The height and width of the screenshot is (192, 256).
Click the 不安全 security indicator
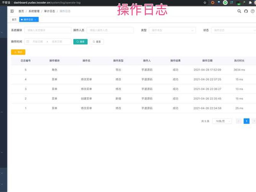coord(6,3)
